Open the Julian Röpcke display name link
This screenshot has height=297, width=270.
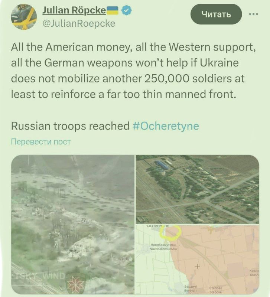pyautogui.click(x=74, y=10)
